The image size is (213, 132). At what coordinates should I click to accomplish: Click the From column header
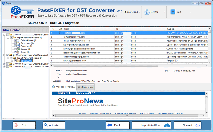pyautogui.click(x=89, y=29)
